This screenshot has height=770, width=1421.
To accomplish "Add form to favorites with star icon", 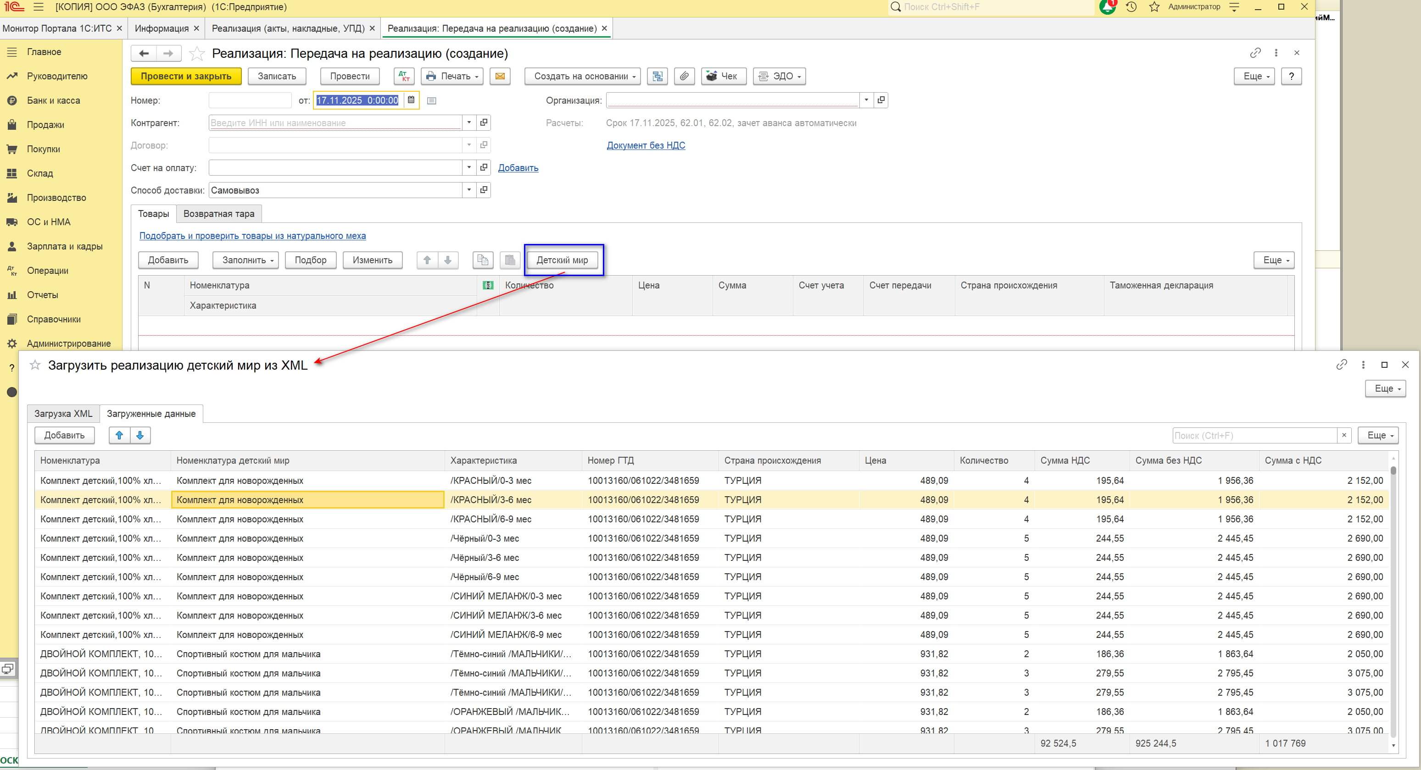I will [197, 54].
